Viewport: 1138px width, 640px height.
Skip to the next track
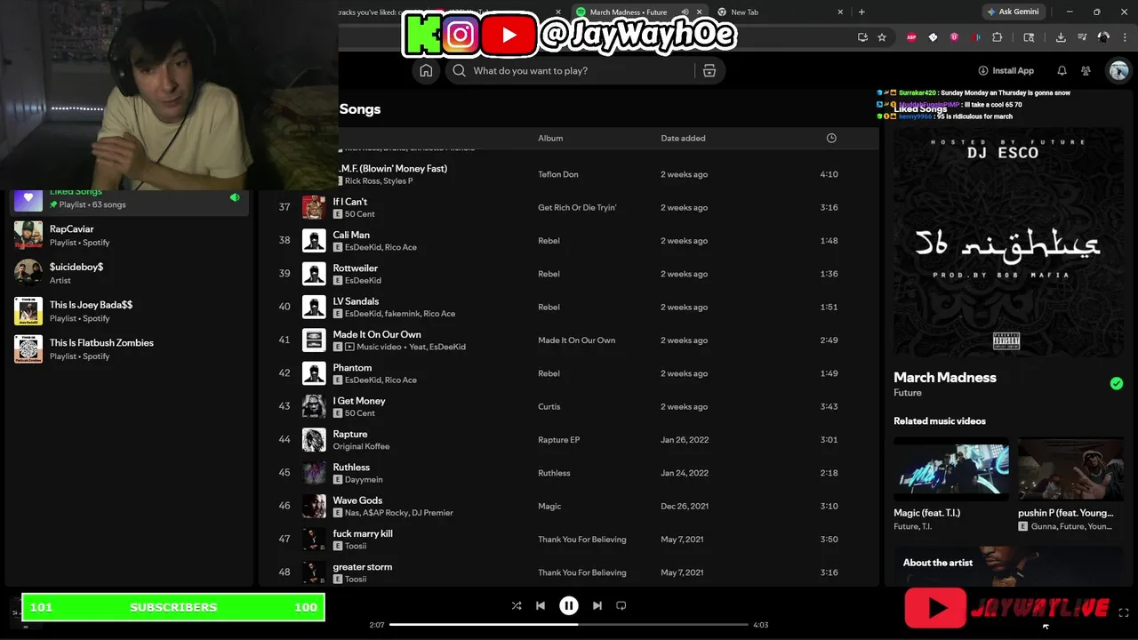pos(597,605)
